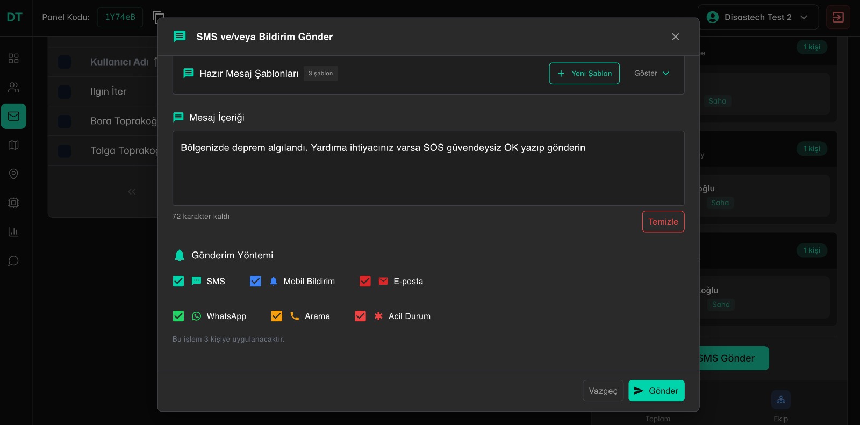Toggle the Arama checkbox
Screen dimensions: 860x425
click(276, 316)
